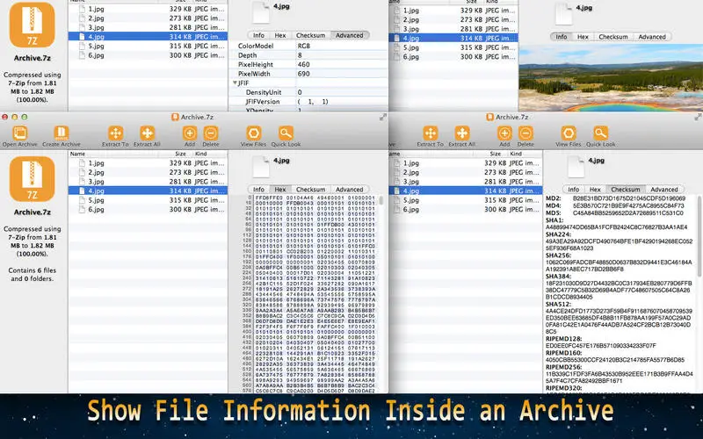Click the Archive.7z title icon in the hex-view window

(x=175, y=117)
